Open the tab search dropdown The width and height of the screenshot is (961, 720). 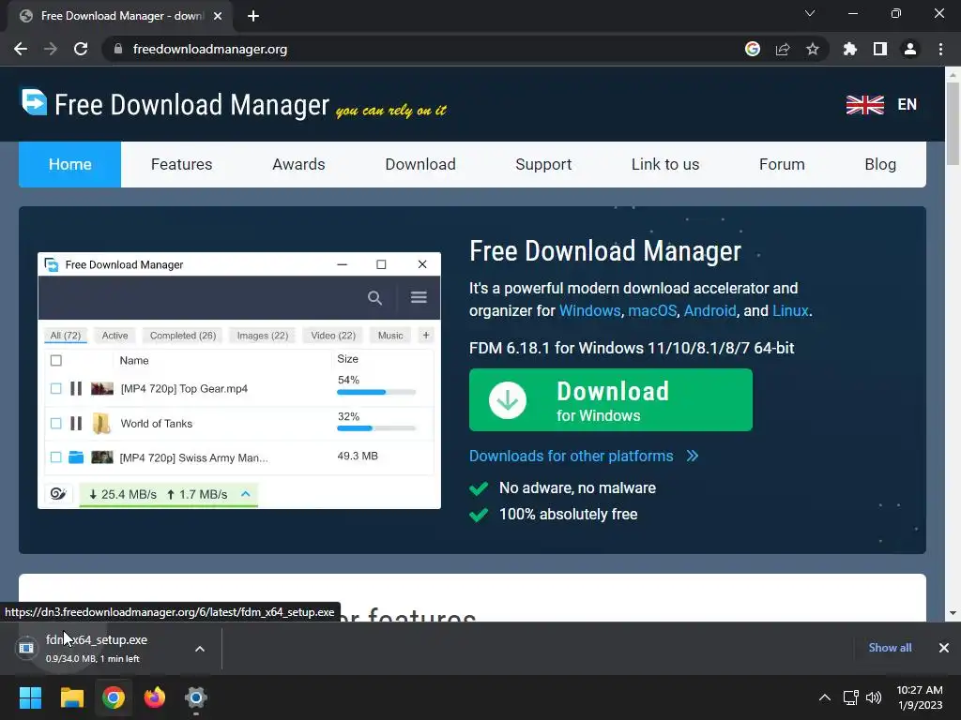pyautogui.click(x=810, y=13)
